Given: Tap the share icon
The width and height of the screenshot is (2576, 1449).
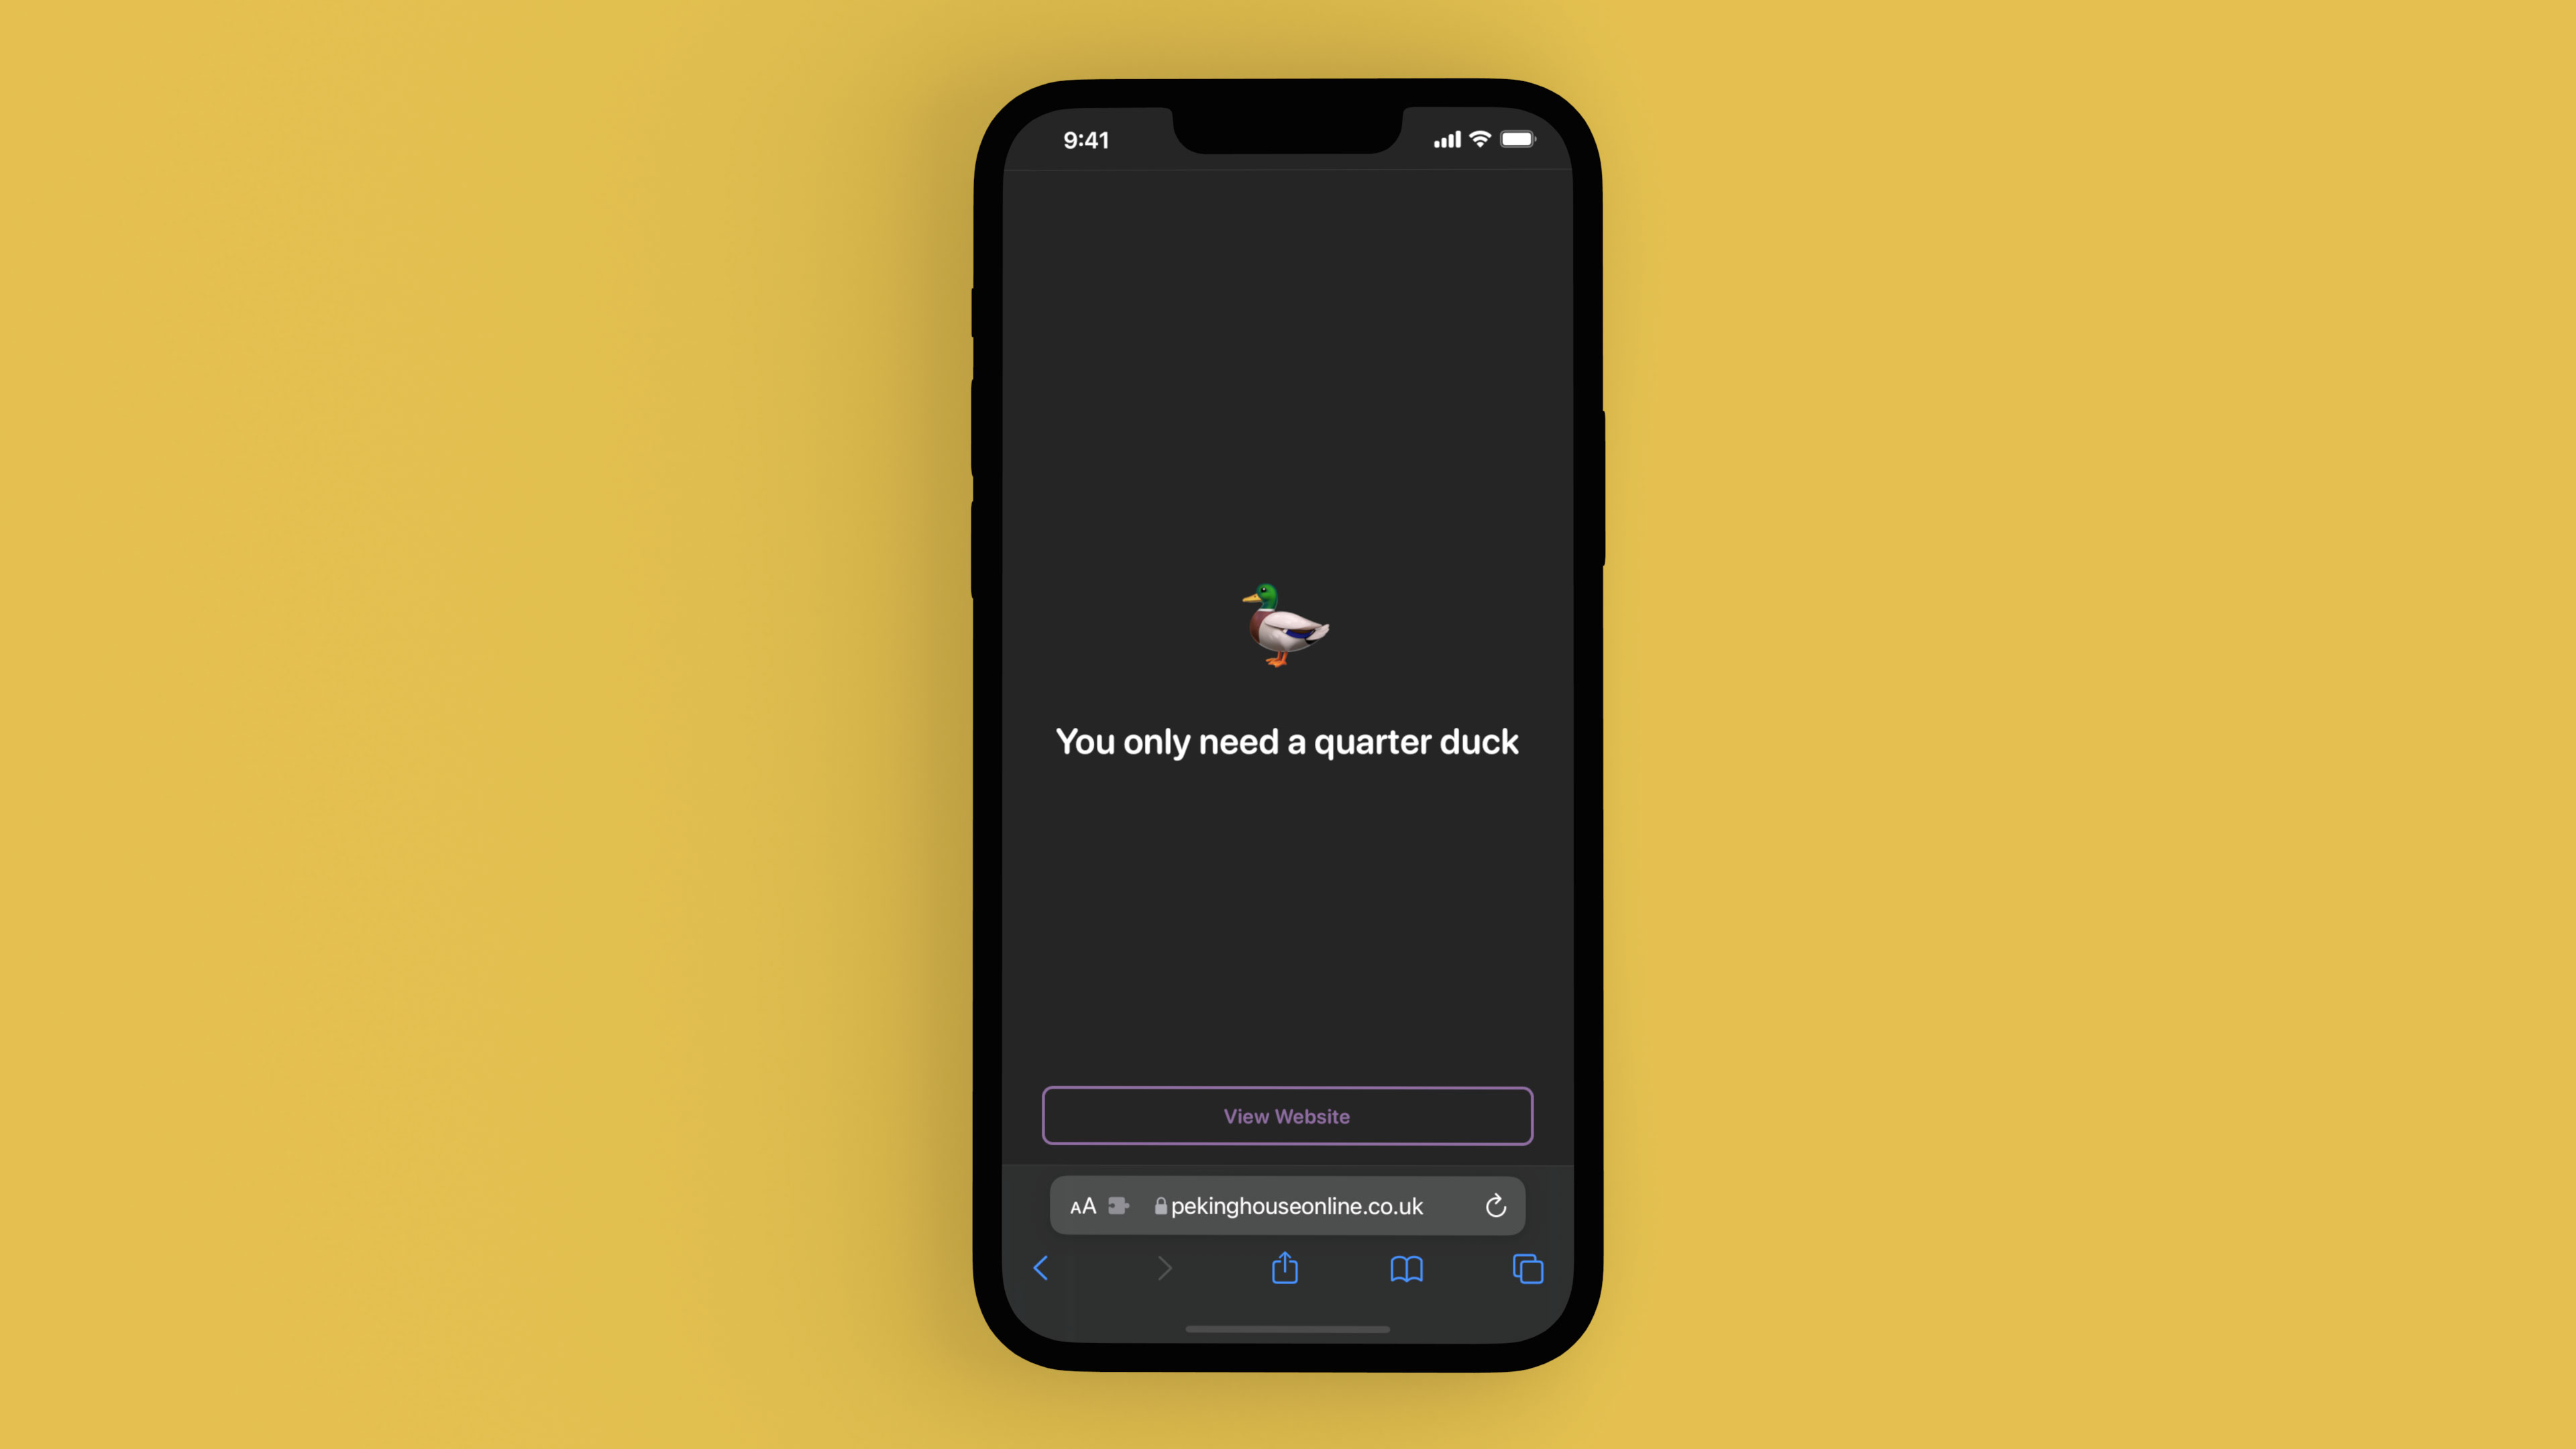Looking at the screenshot, I should coord(1285,1269).
